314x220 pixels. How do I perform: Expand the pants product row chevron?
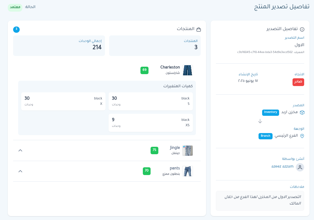click(20, 171)
